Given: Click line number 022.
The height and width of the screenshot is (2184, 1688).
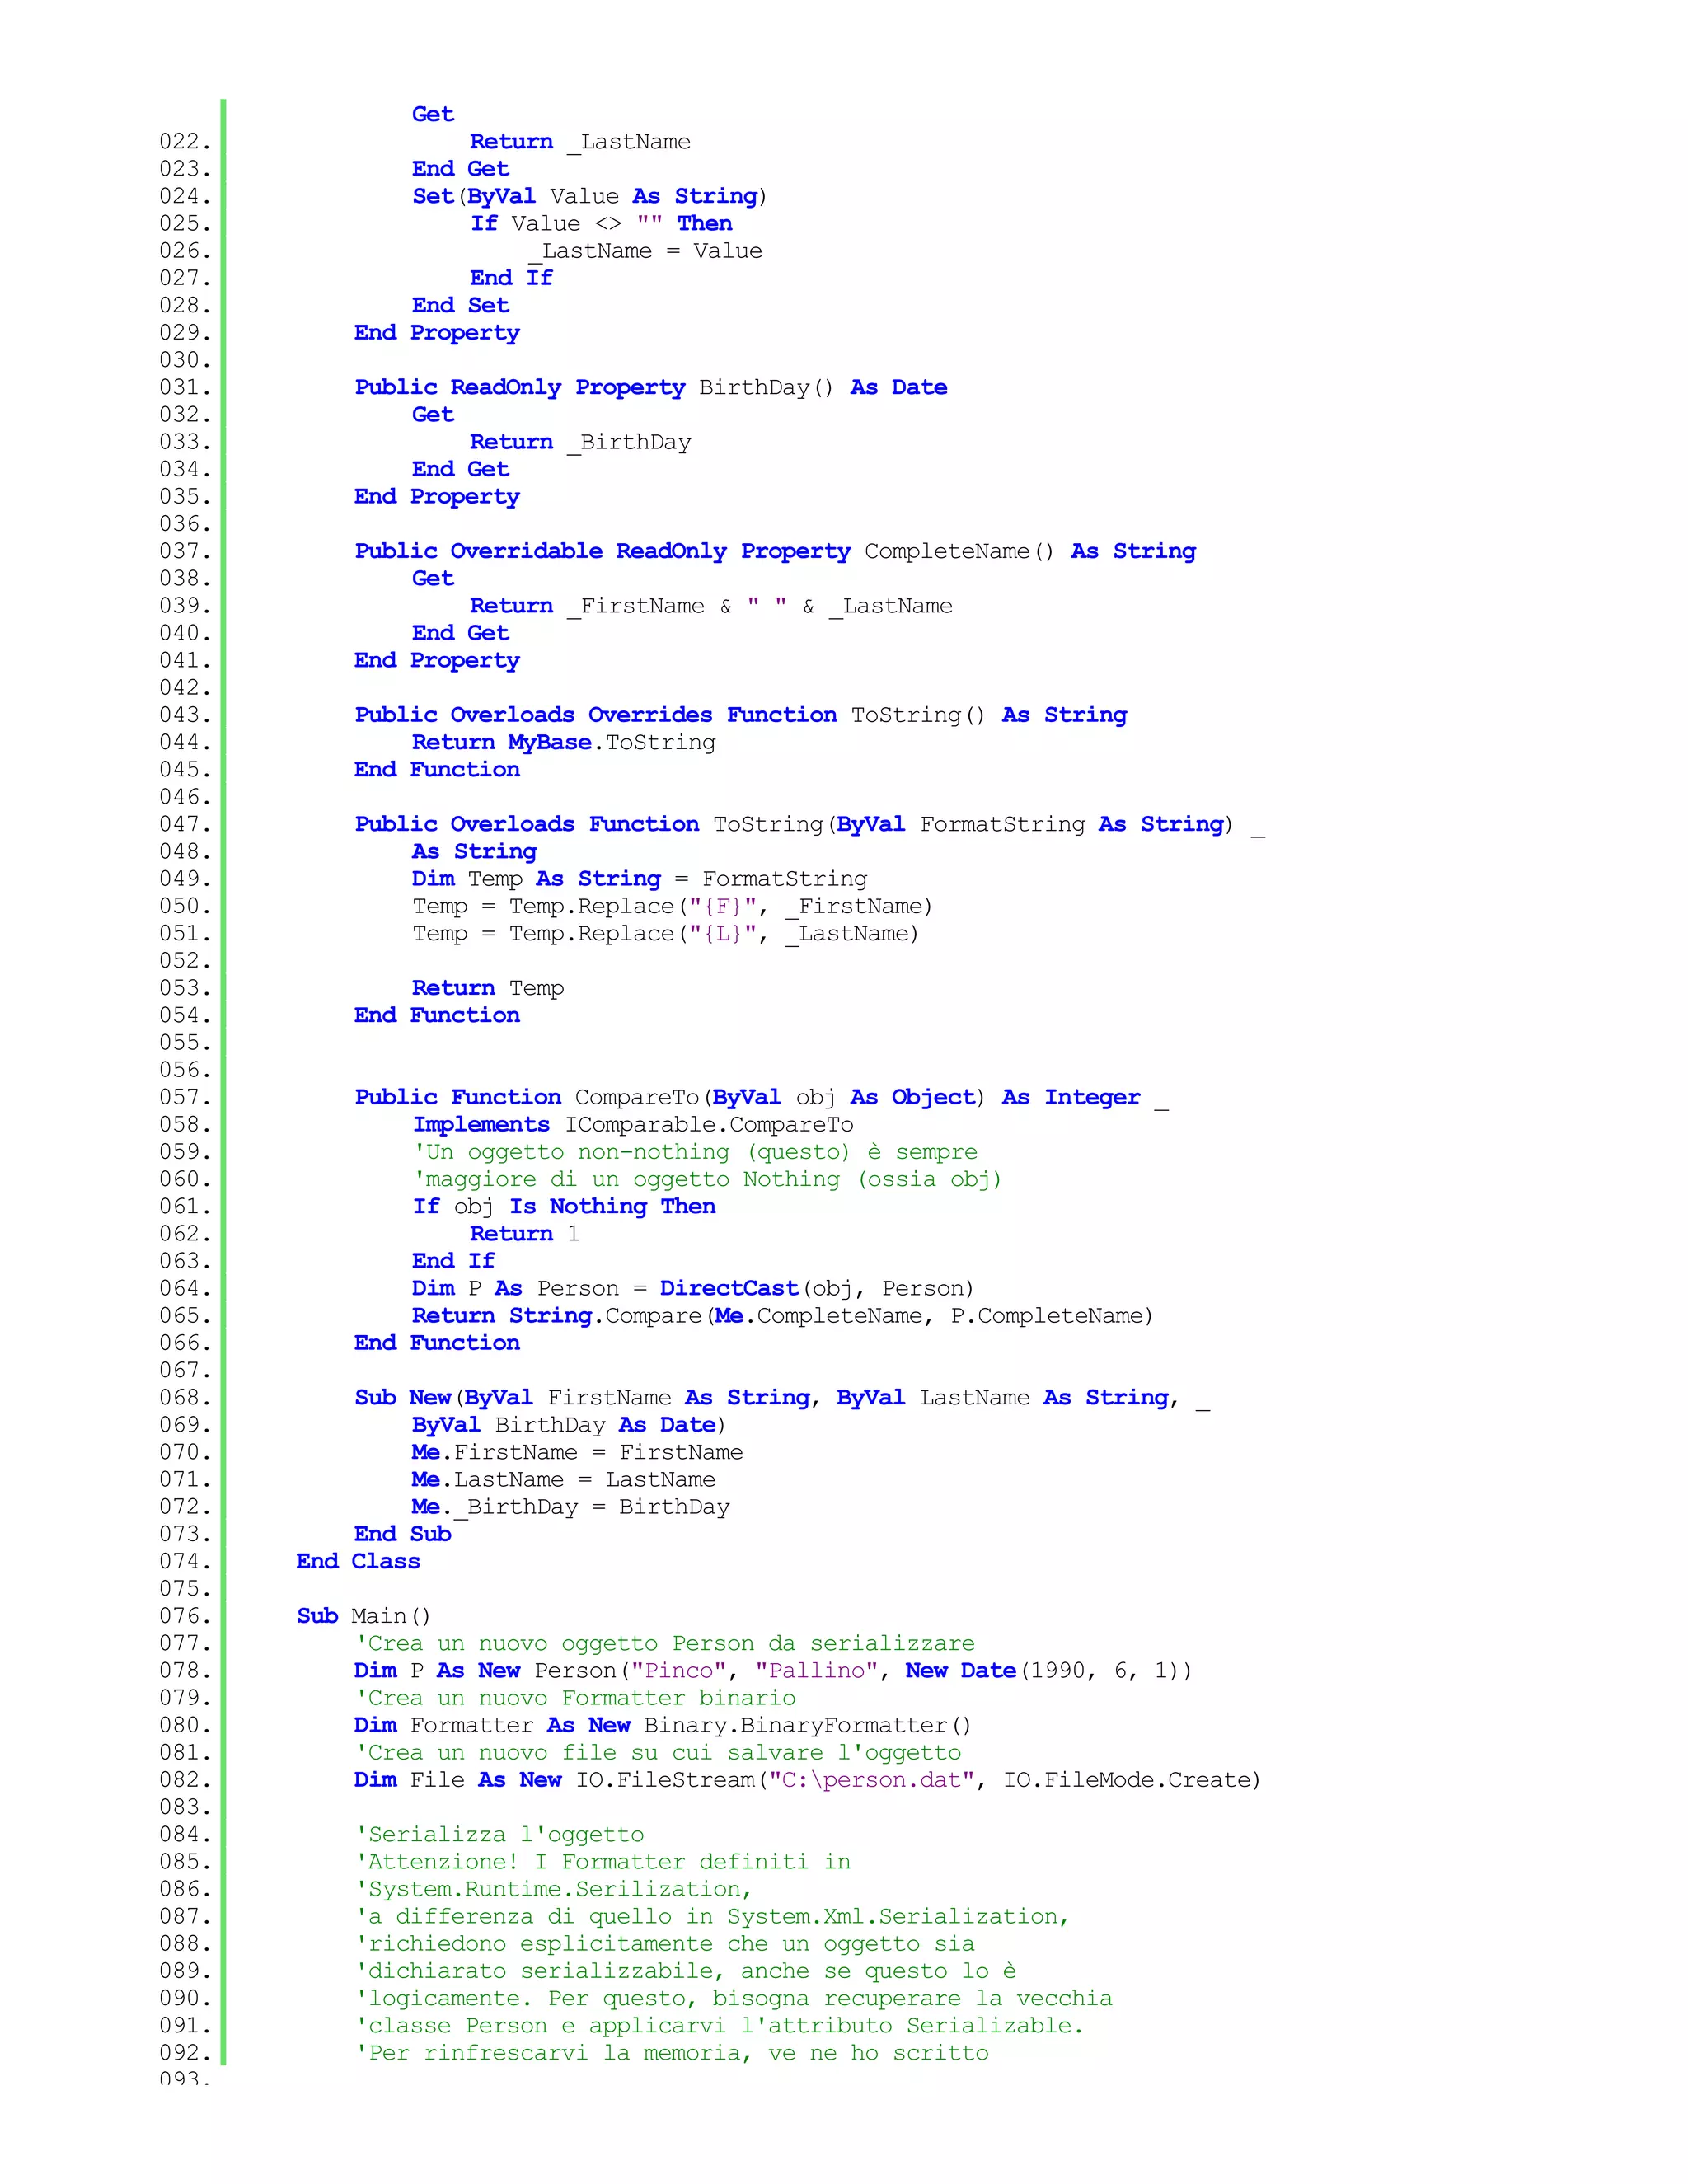Looking at the screenshot, I should 185,142.
